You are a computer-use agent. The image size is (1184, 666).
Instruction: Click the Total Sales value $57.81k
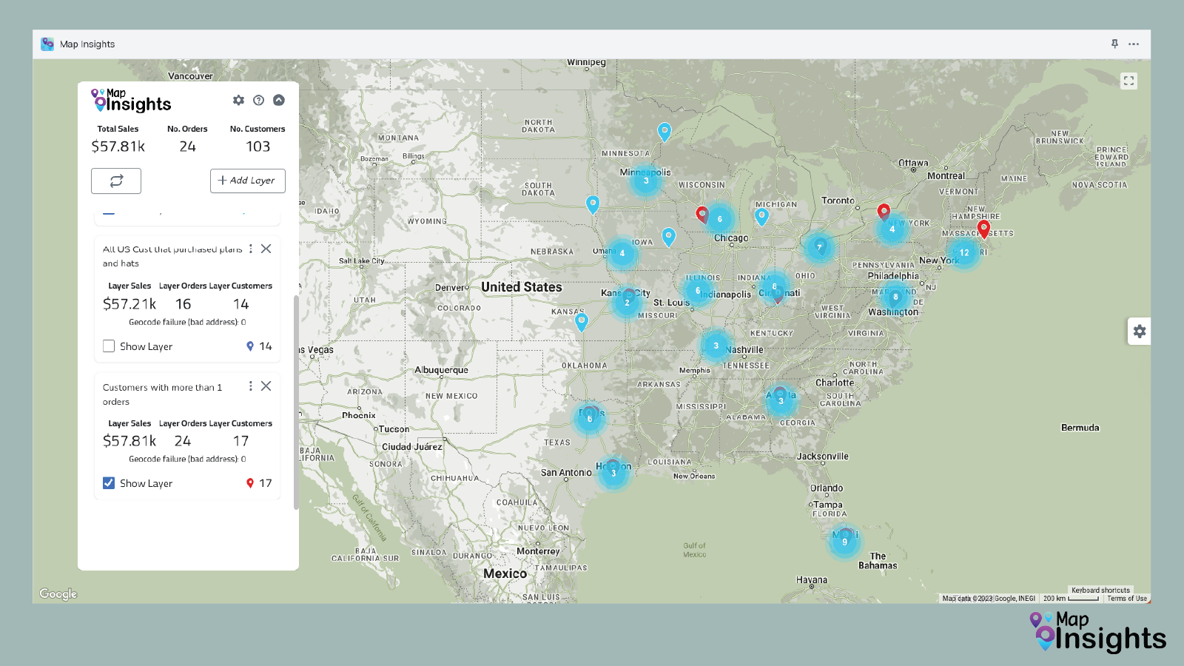[118, 147]
